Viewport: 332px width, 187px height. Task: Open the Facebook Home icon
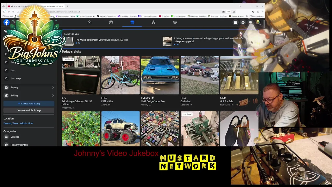click(89, 22)
